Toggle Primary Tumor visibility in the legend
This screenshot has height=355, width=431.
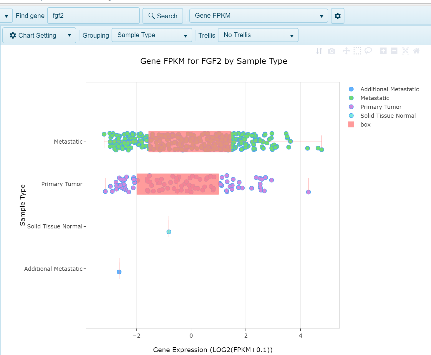click(381, 107)
